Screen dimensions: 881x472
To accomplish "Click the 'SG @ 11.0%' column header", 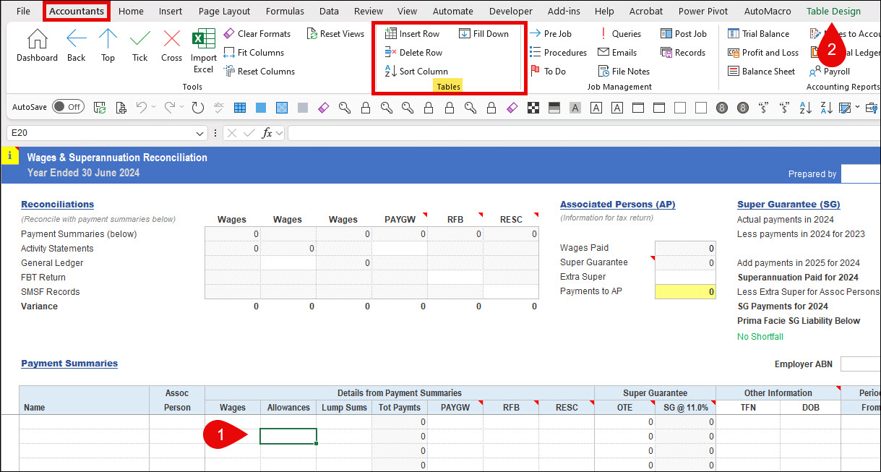I will pyautogui.click(x=686, y=408).
